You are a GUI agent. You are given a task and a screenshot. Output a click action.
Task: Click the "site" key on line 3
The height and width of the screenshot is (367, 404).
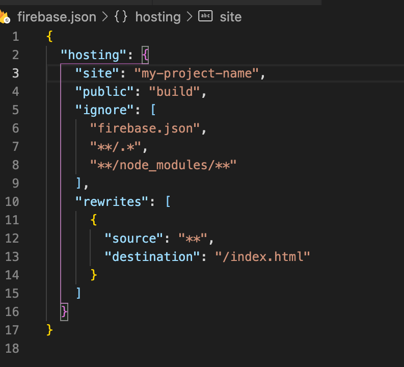tap(97, 73)
